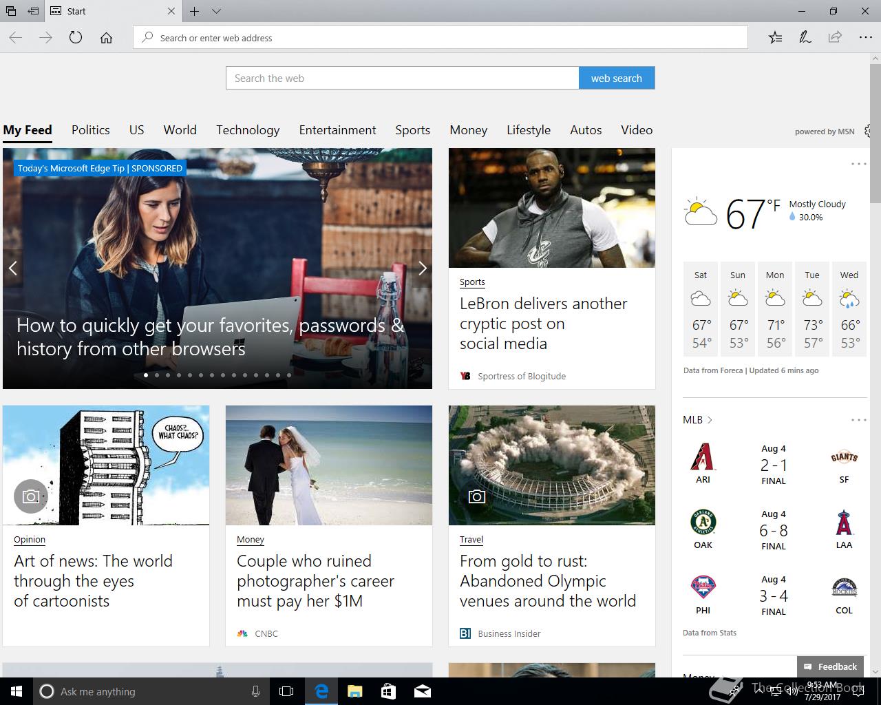Open ARI vs SF 2-1 final score
881x705 pixels.
click(x=774, y=465)
